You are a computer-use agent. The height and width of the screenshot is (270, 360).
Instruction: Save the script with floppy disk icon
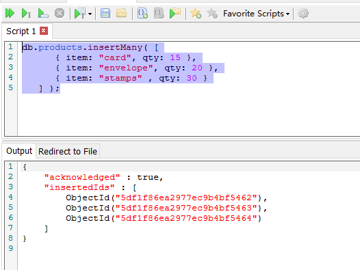point(105,13)
